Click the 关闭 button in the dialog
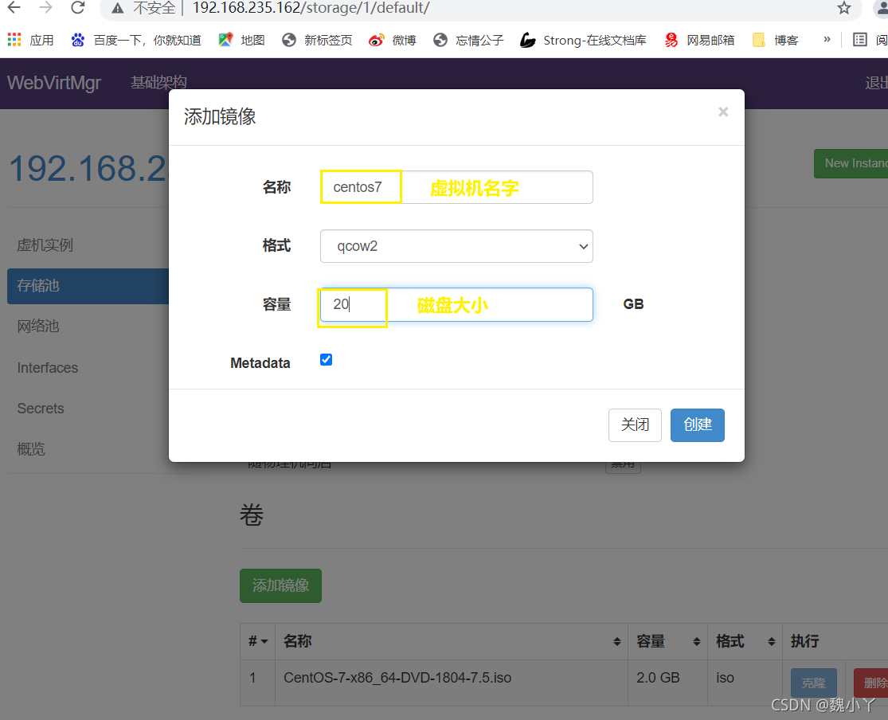Image resolution: width=888 pixels, height=720 pixels. (x=635, y=425)
